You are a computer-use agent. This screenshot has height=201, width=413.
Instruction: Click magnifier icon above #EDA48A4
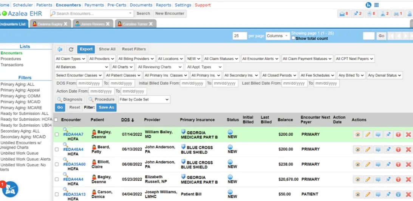point(65,145)
